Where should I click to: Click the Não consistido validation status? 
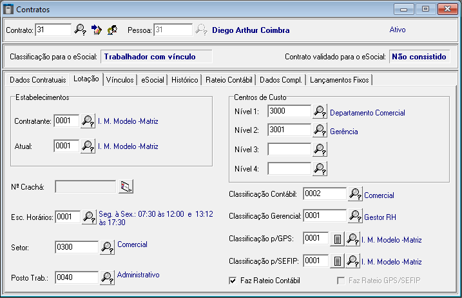tap(419, 57)
